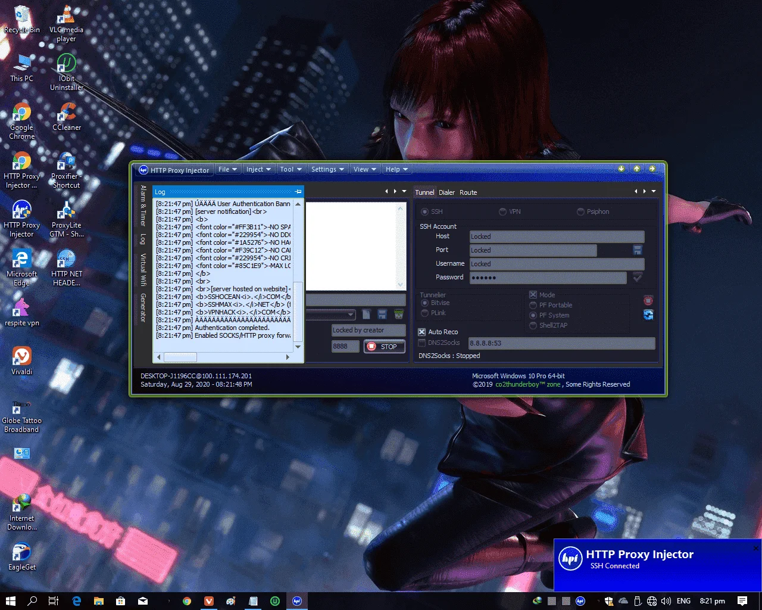762x610 pixels.
Task: Open the Help menu dropdown
Action: (396, 169)
